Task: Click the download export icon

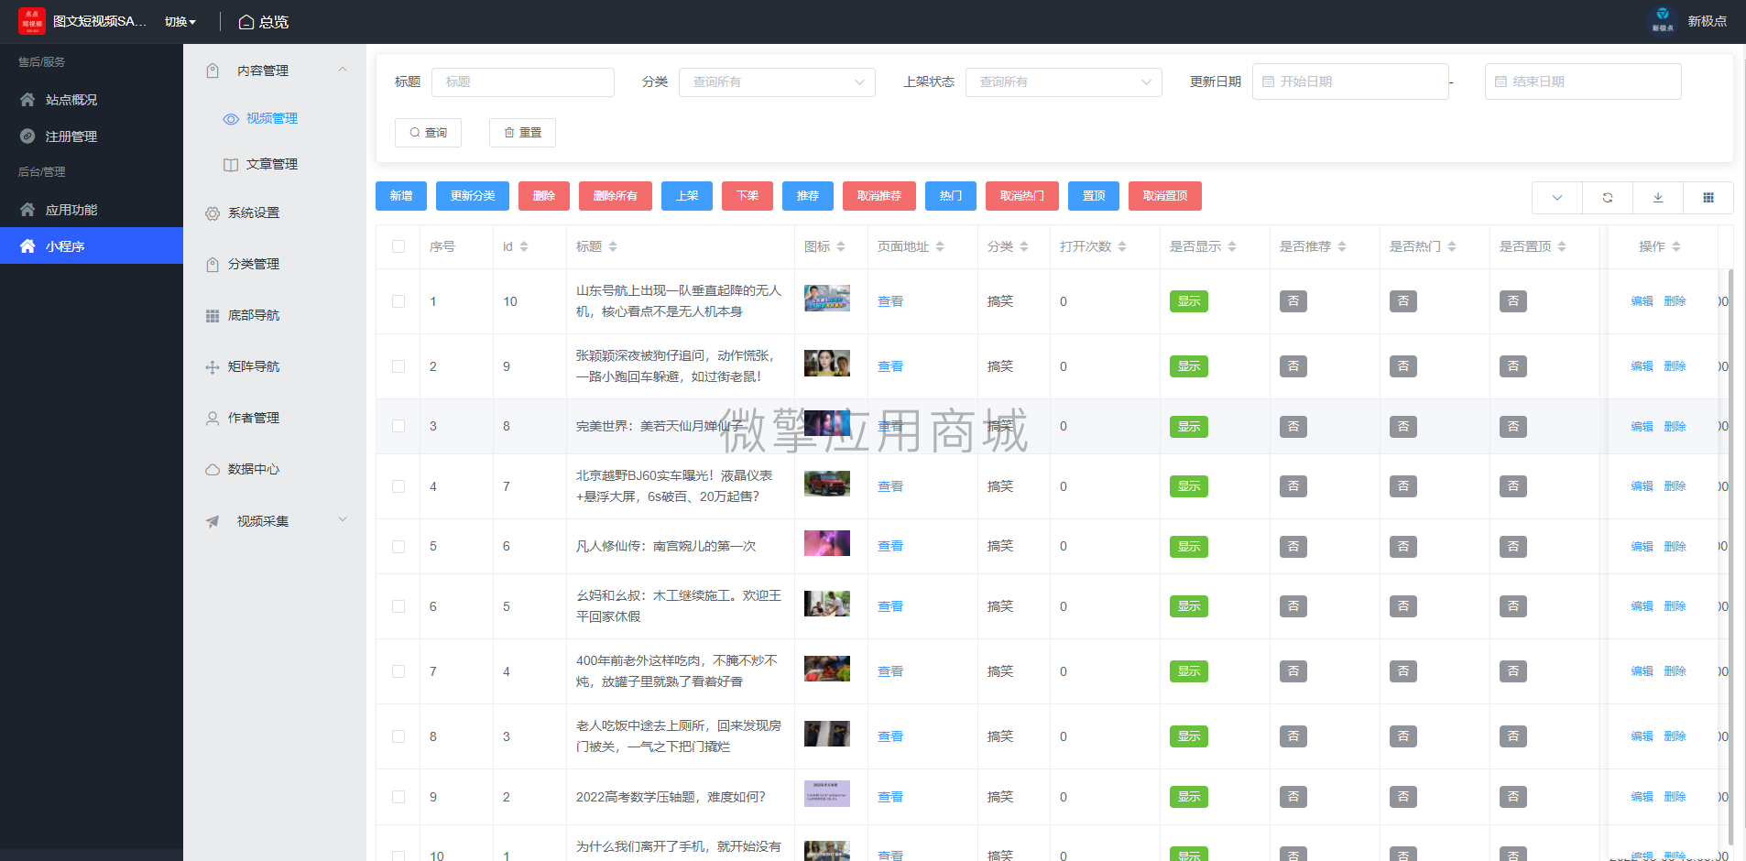Action: (x=1657, y=197)
